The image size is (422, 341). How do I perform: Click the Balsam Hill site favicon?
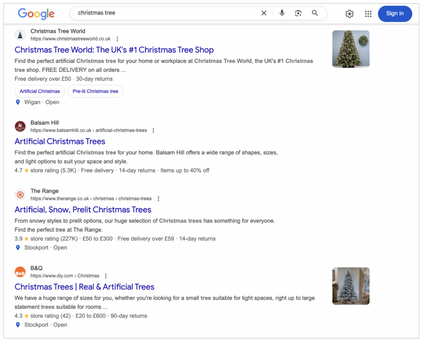tap(20, 126)
